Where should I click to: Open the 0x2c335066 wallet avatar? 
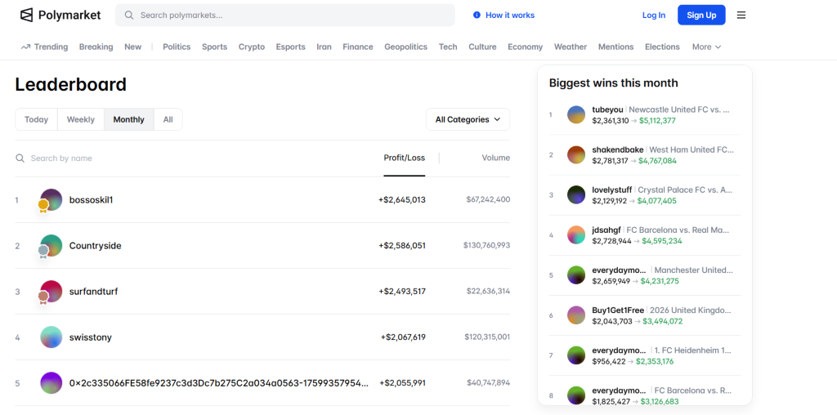(x=51, y=383)
